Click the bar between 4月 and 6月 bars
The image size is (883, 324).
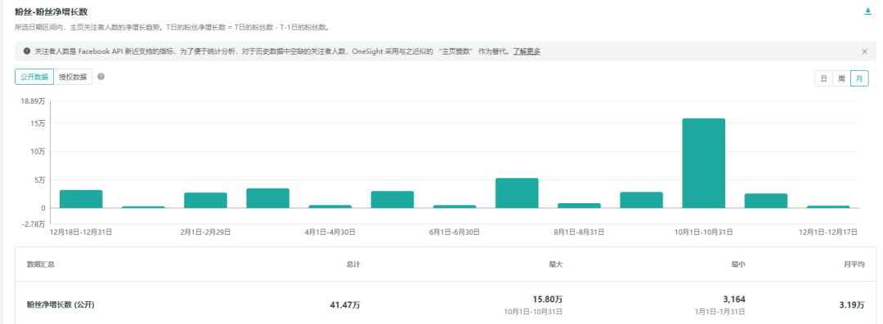pyautogui.click(x=392, y=200)
